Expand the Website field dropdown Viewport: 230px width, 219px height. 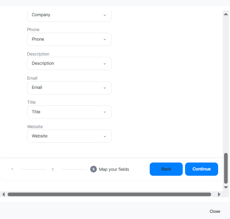coord(69,136)
